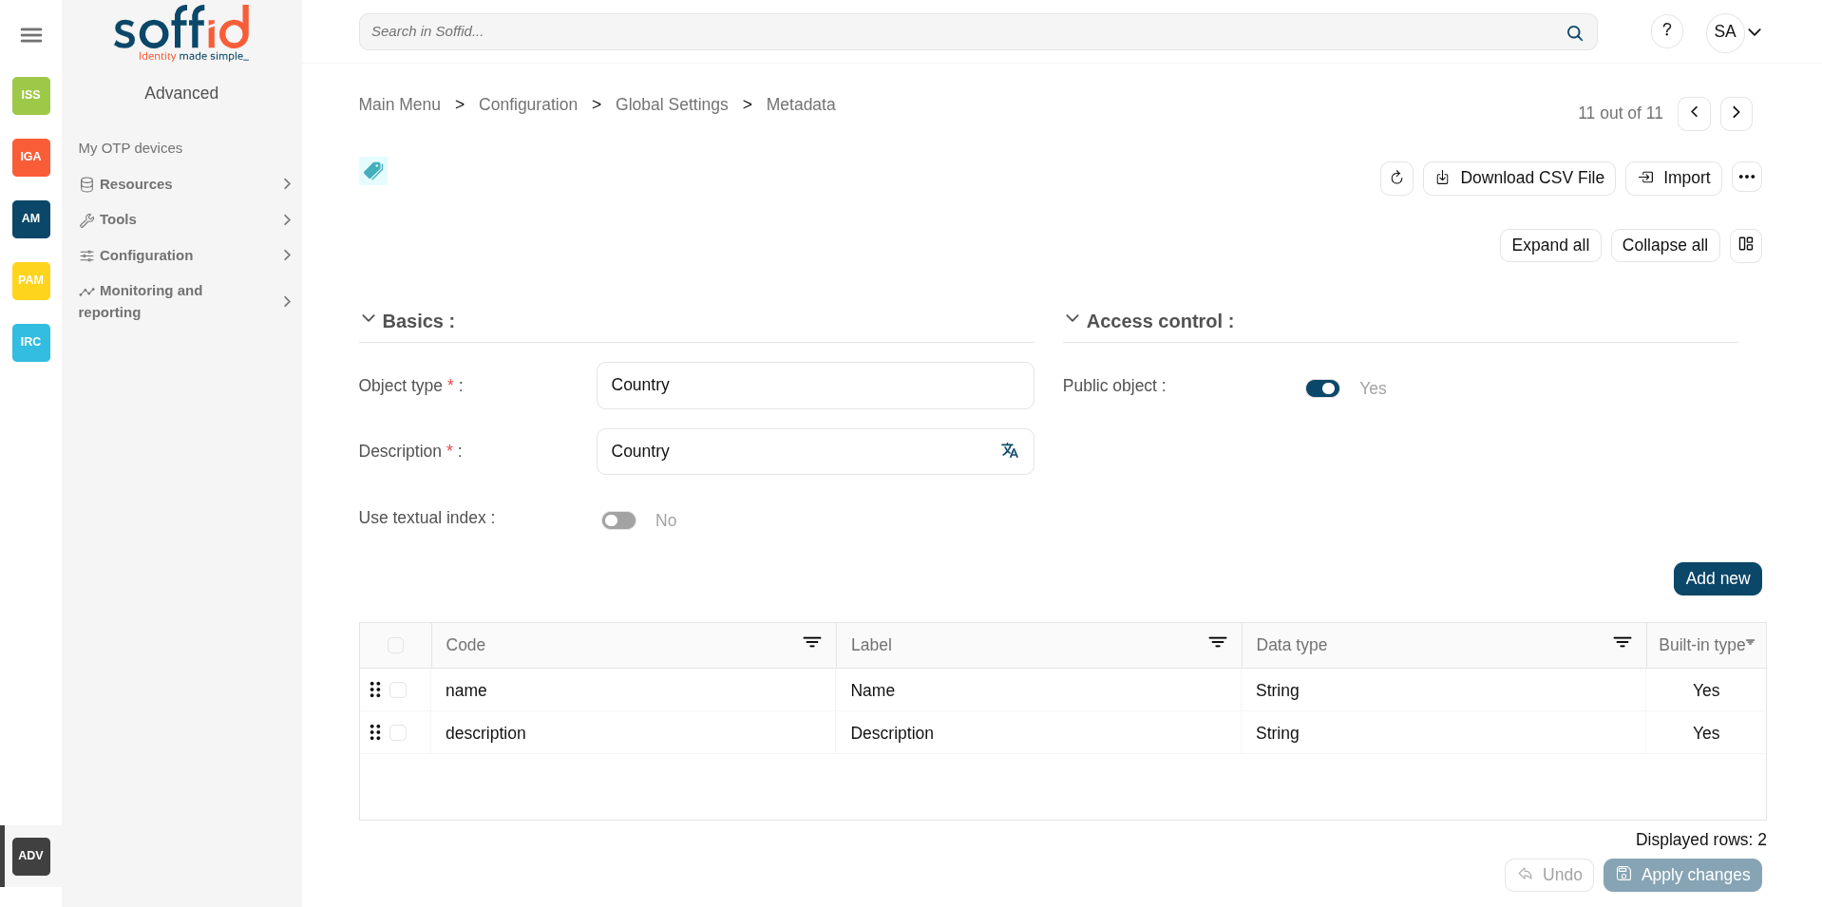1822x907 pixels.
Task: Toggle the Public object switch
Action: tap(1321, 388)
